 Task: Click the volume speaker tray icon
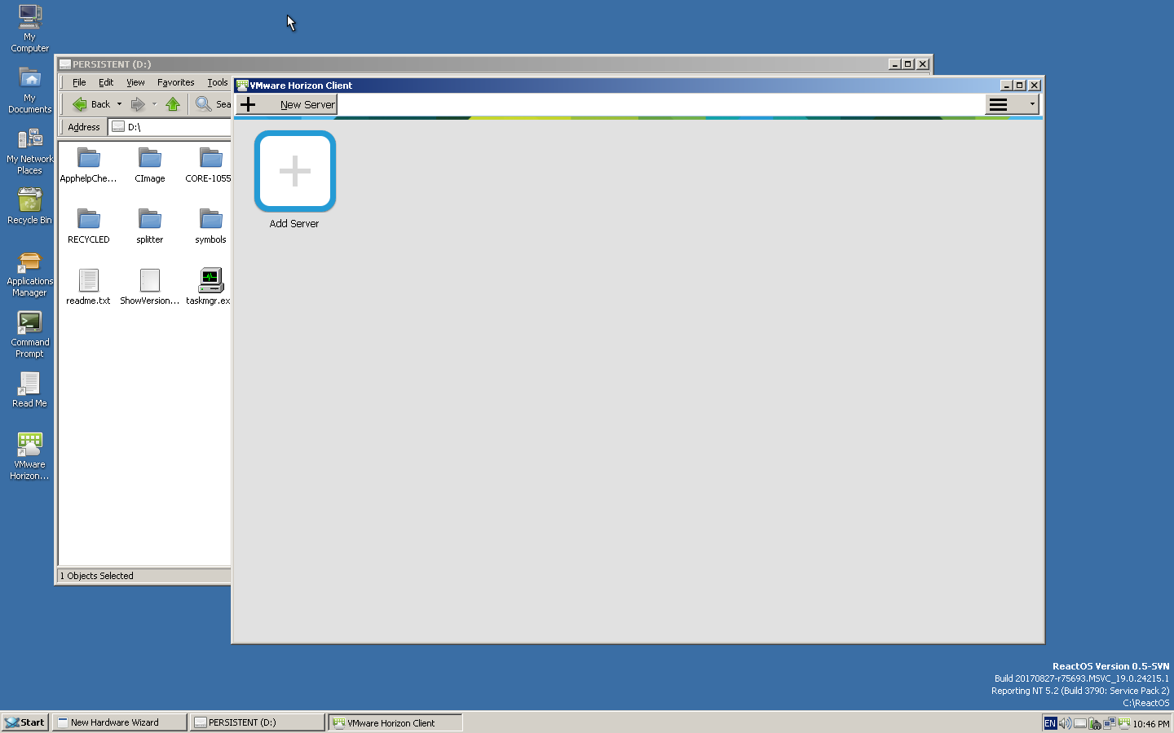[1065, 723]
